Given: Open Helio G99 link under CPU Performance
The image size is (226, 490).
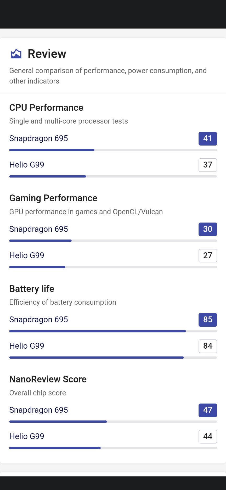Looking at the screenshot, I should click(27, 165).
